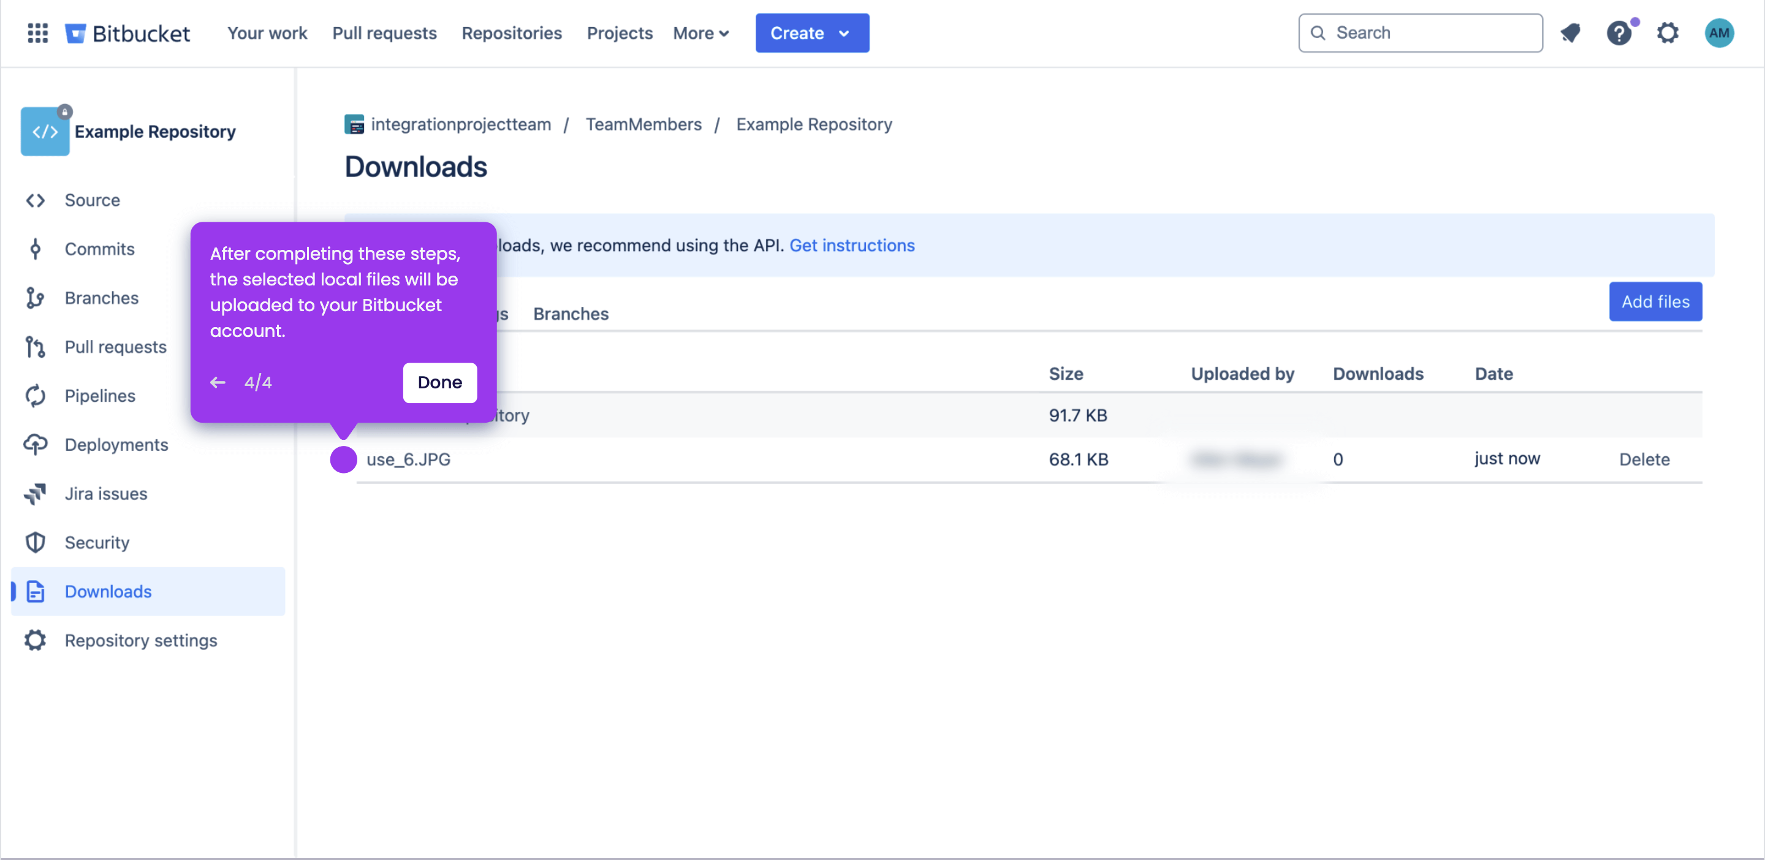Open the app switcher grid icon
Image resolution: width=1765 pixels, height=860 pixels.
[37, 33]
